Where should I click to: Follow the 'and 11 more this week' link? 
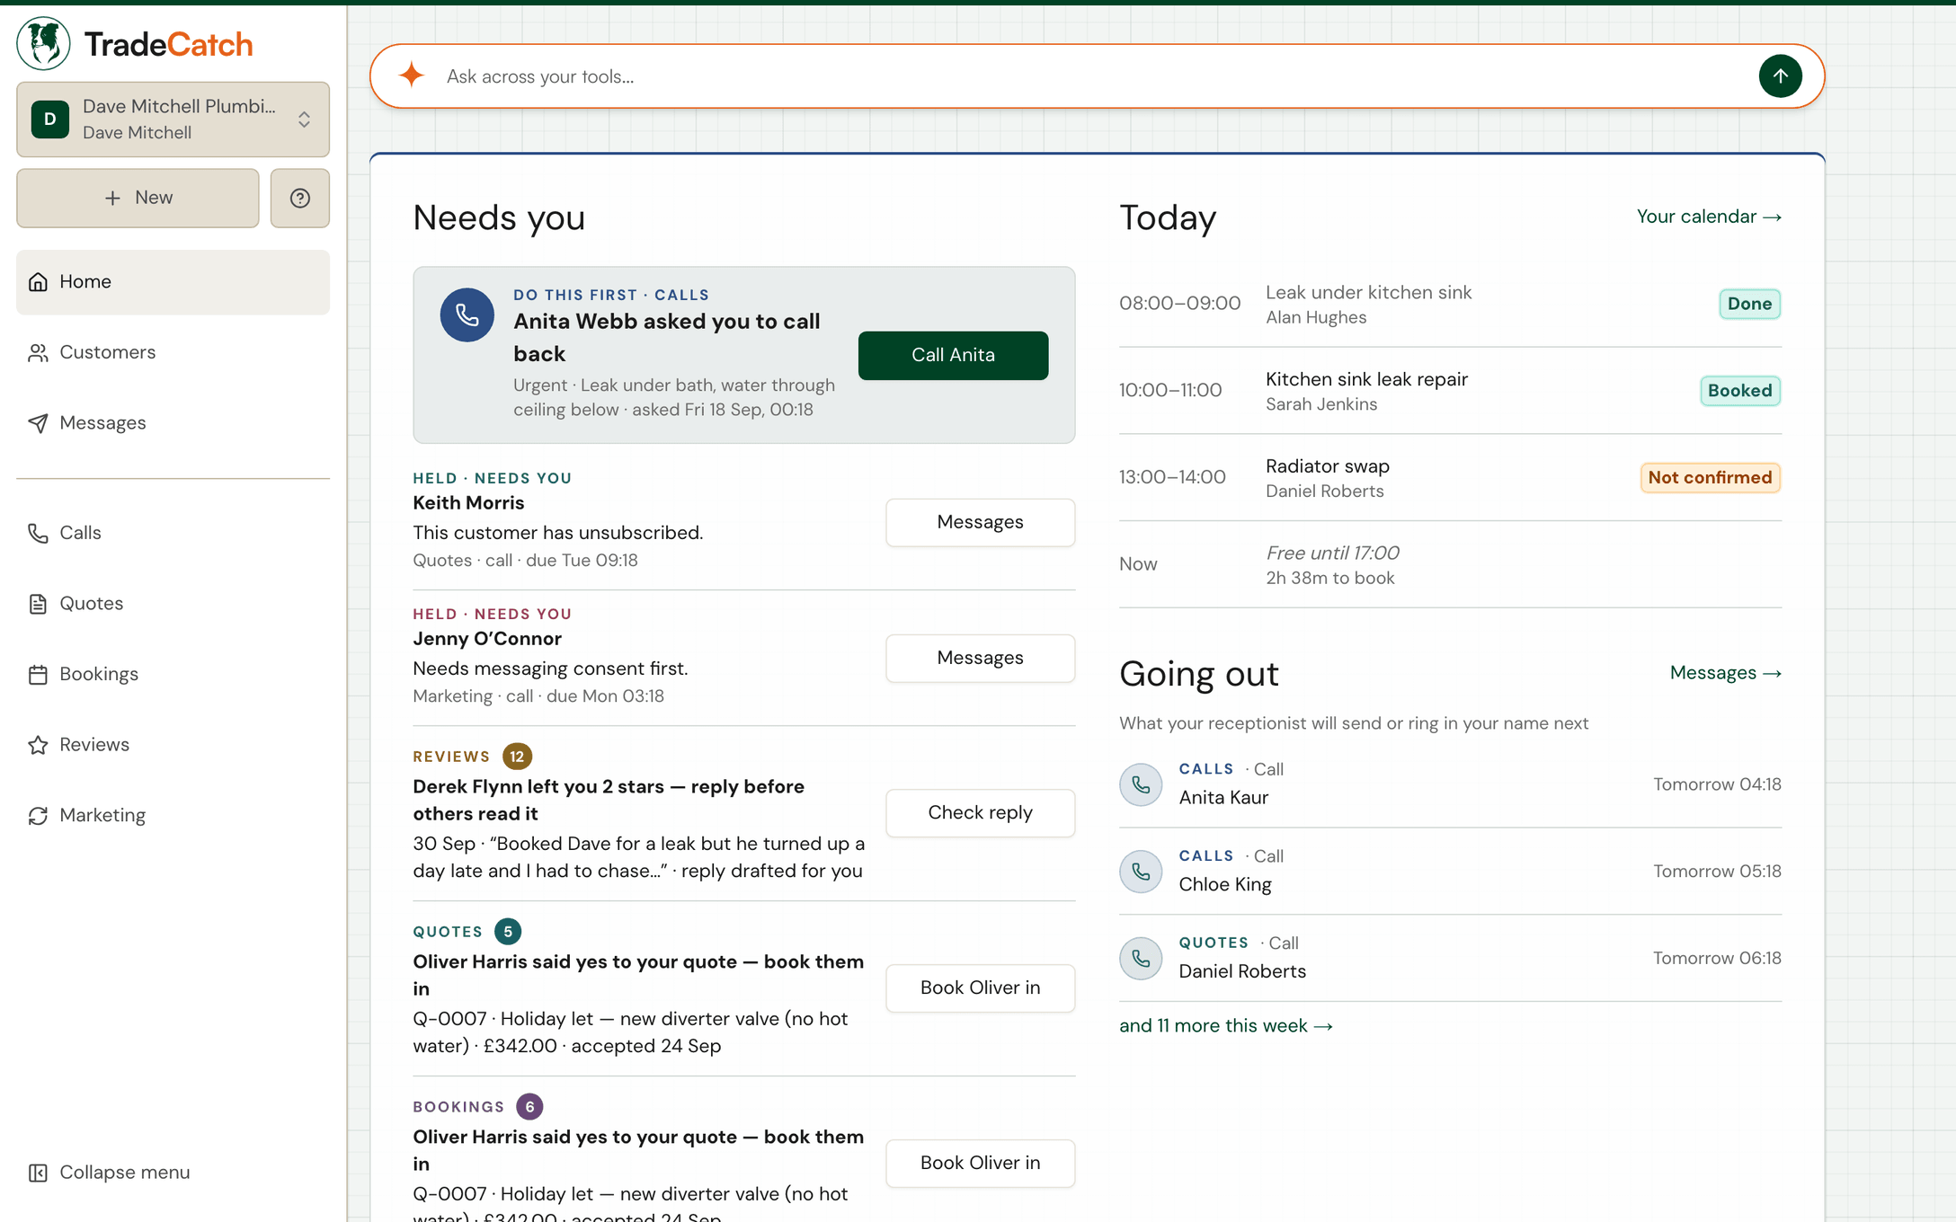1225,1026
